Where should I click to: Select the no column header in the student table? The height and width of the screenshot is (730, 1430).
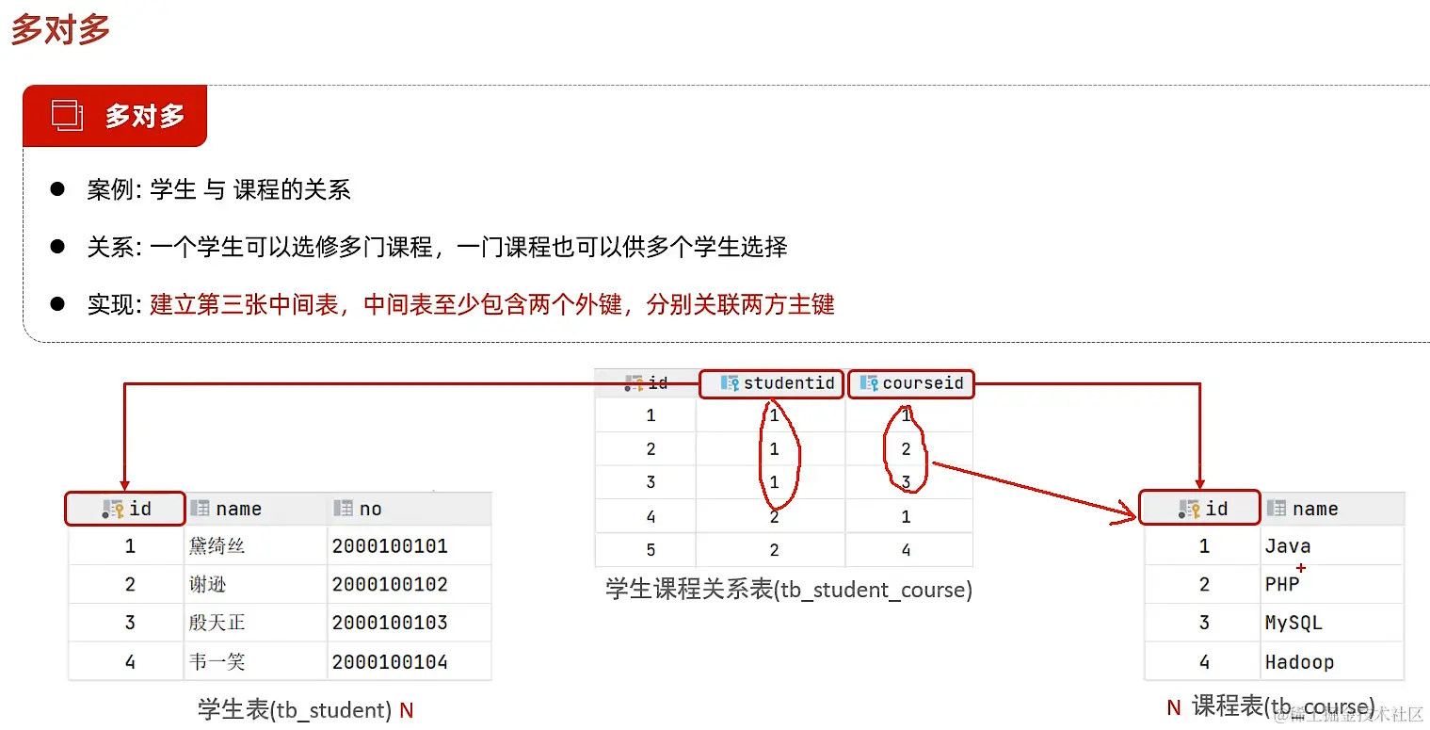(x=409, y=509)
